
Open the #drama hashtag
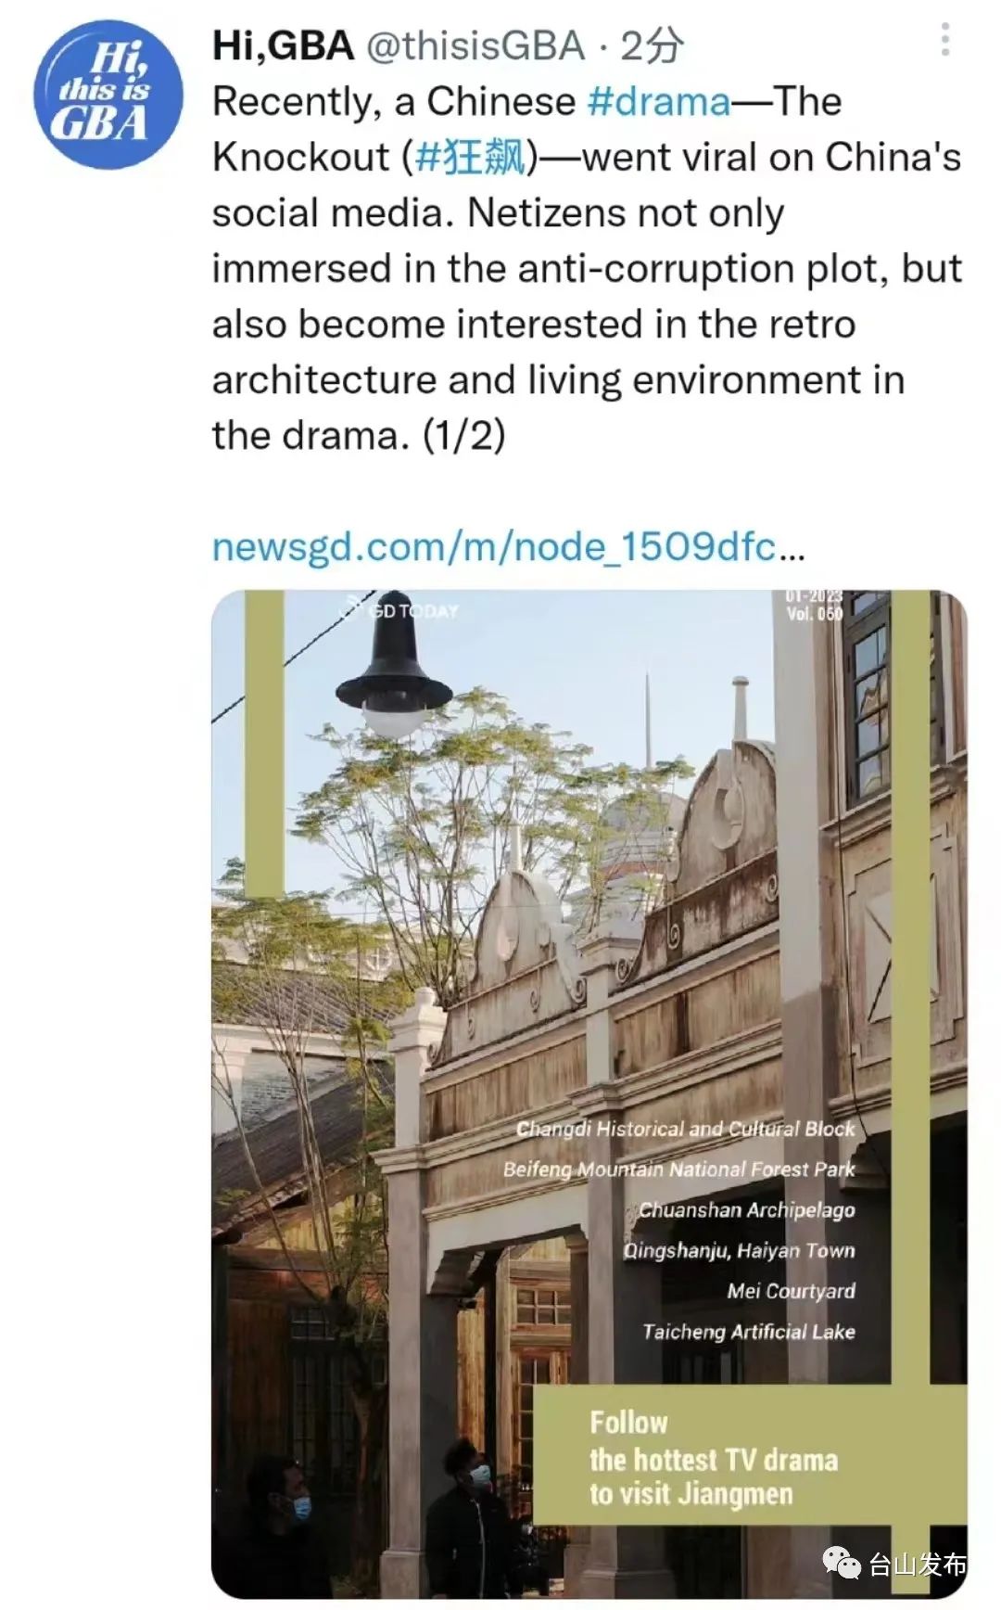click(x=659, y=102)
